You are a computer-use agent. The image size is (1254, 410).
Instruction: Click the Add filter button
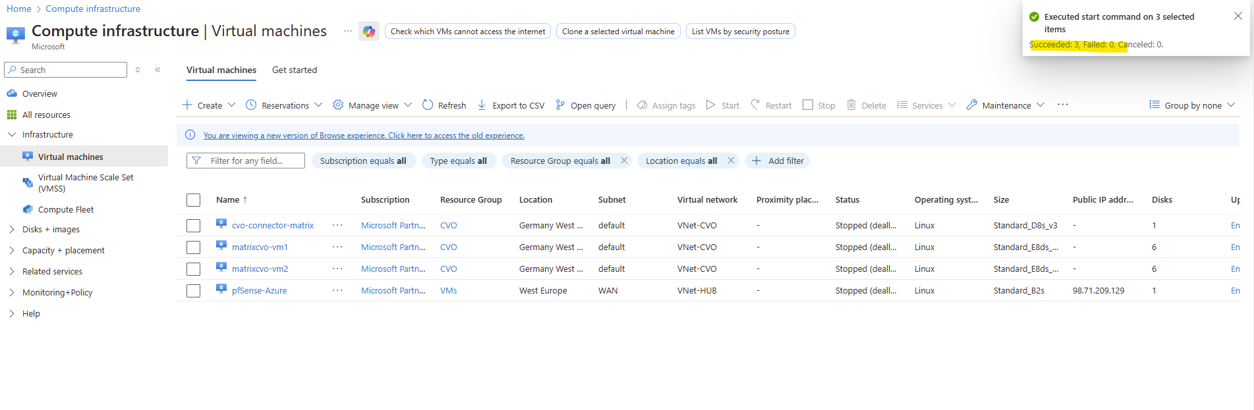[x=778, y=161]
